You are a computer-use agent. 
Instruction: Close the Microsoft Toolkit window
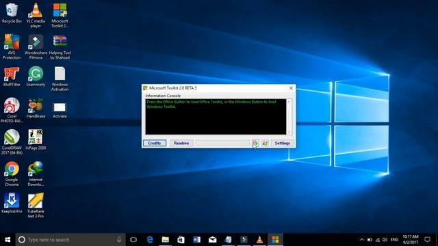(291, 88)
